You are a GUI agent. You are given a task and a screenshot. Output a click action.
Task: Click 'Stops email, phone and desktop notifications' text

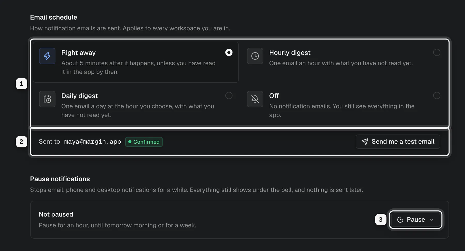pyautogui.click(x=197, y=190)
